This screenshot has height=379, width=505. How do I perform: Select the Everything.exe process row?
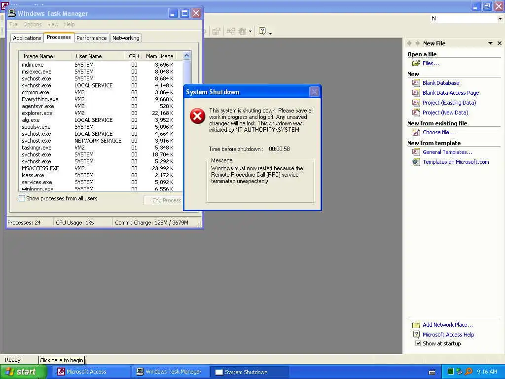[101, 99]
